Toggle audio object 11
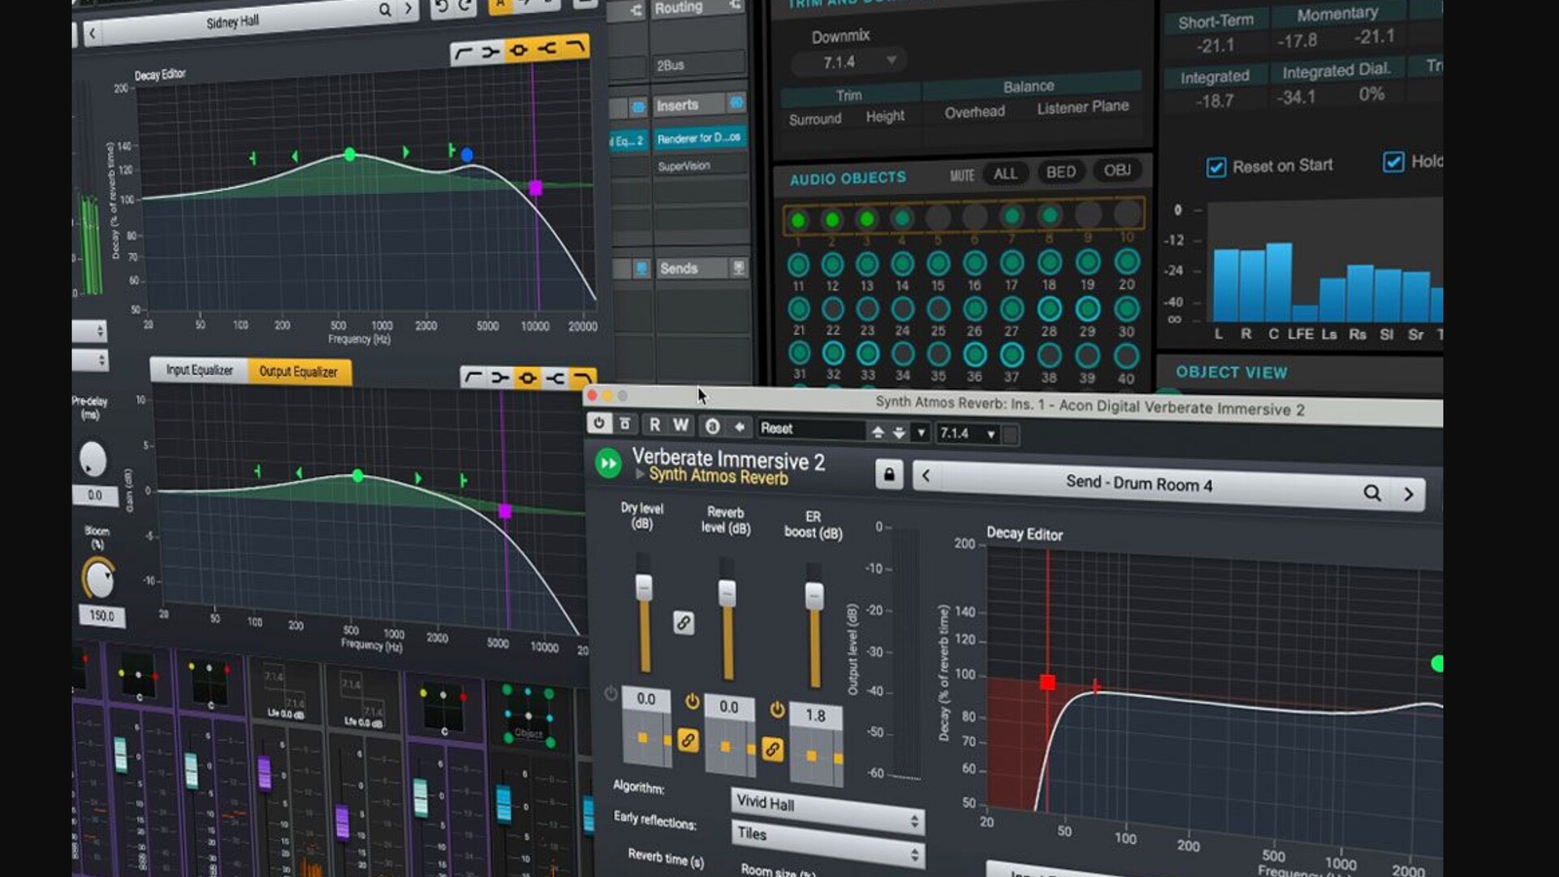The height and width of the screenshot is (877, 1559). [798, 265]
